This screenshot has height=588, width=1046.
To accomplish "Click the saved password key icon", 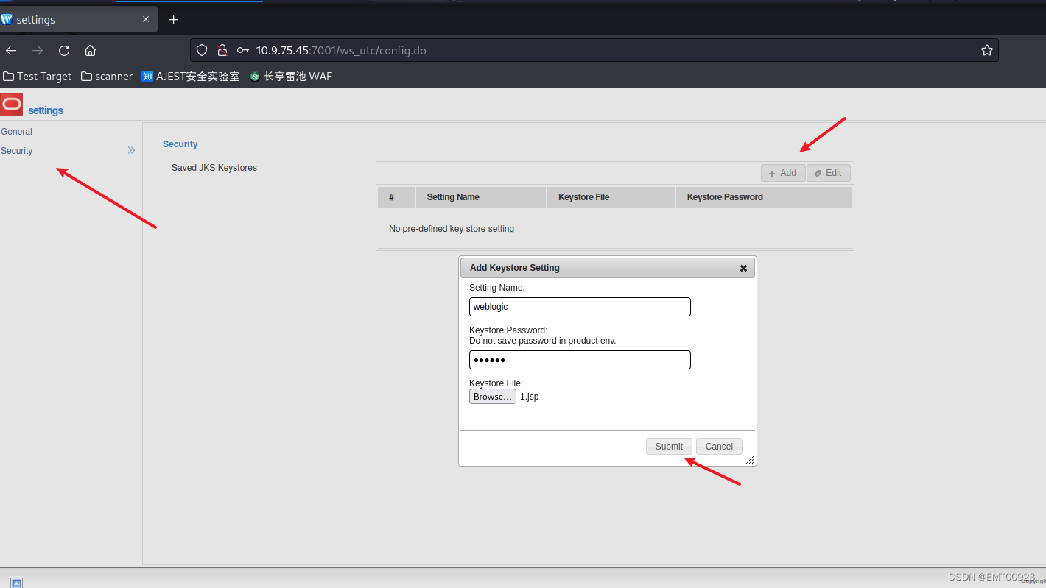I will pyautogui.click(x=242, y=50).
